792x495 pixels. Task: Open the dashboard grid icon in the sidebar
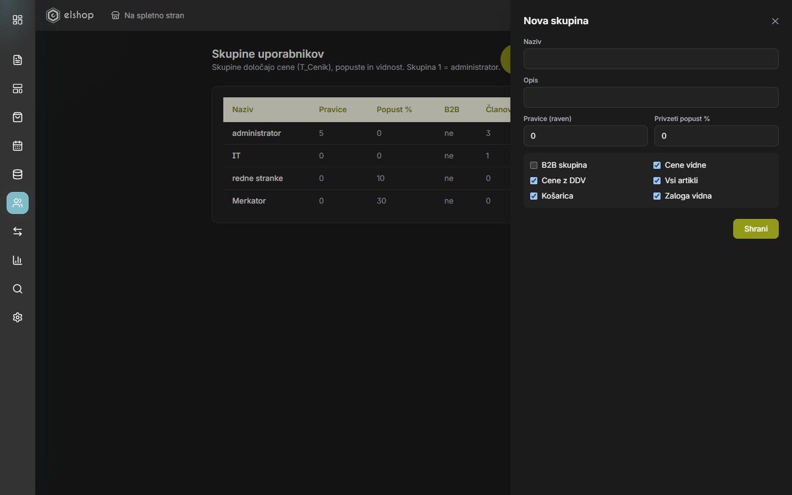(x=18, y=20)
